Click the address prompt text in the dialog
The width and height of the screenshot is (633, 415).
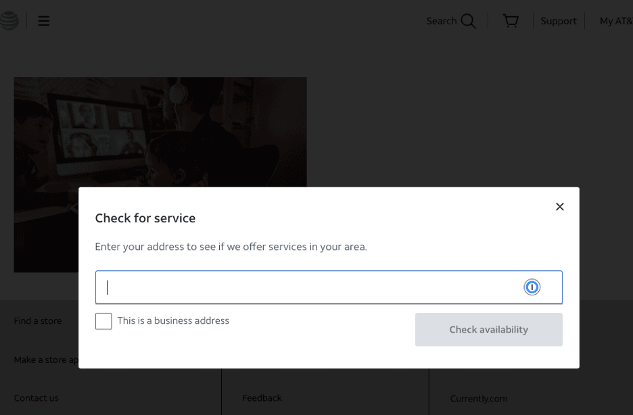(x=231, y=247)
